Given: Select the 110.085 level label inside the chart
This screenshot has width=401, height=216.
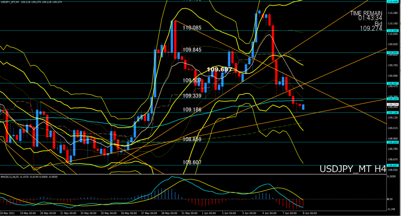Looking at the screenshot, I should [x=192, y=28].
